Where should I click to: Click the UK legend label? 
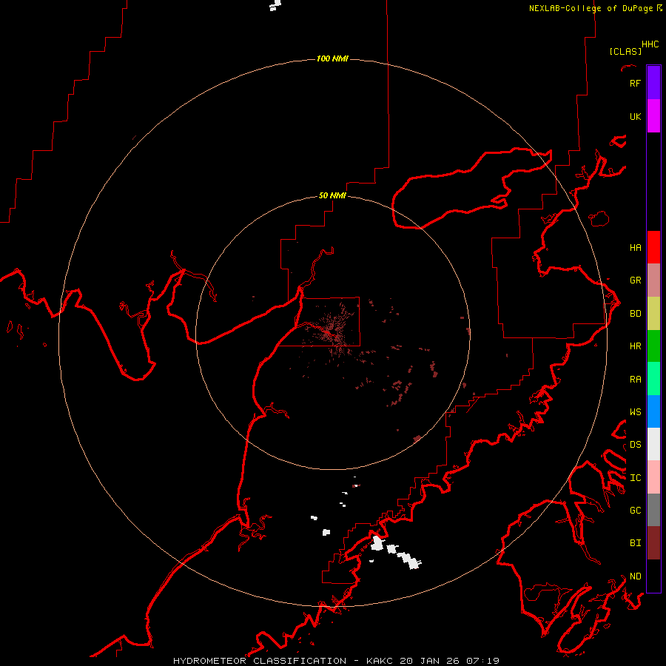[635, 116]
